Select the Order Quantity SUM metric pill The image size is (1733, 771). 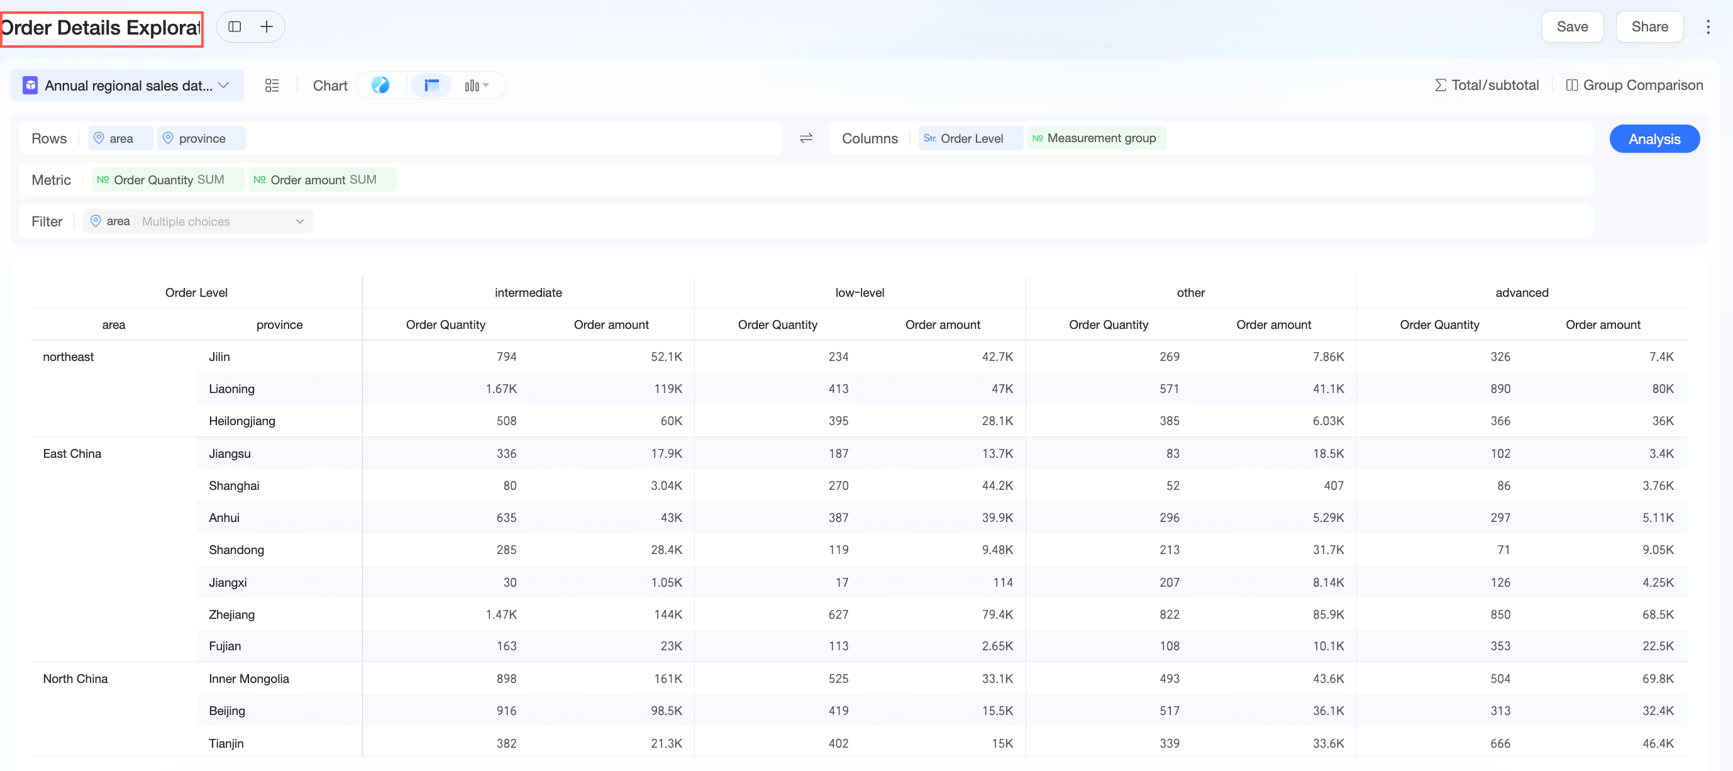tap(167, 180)
